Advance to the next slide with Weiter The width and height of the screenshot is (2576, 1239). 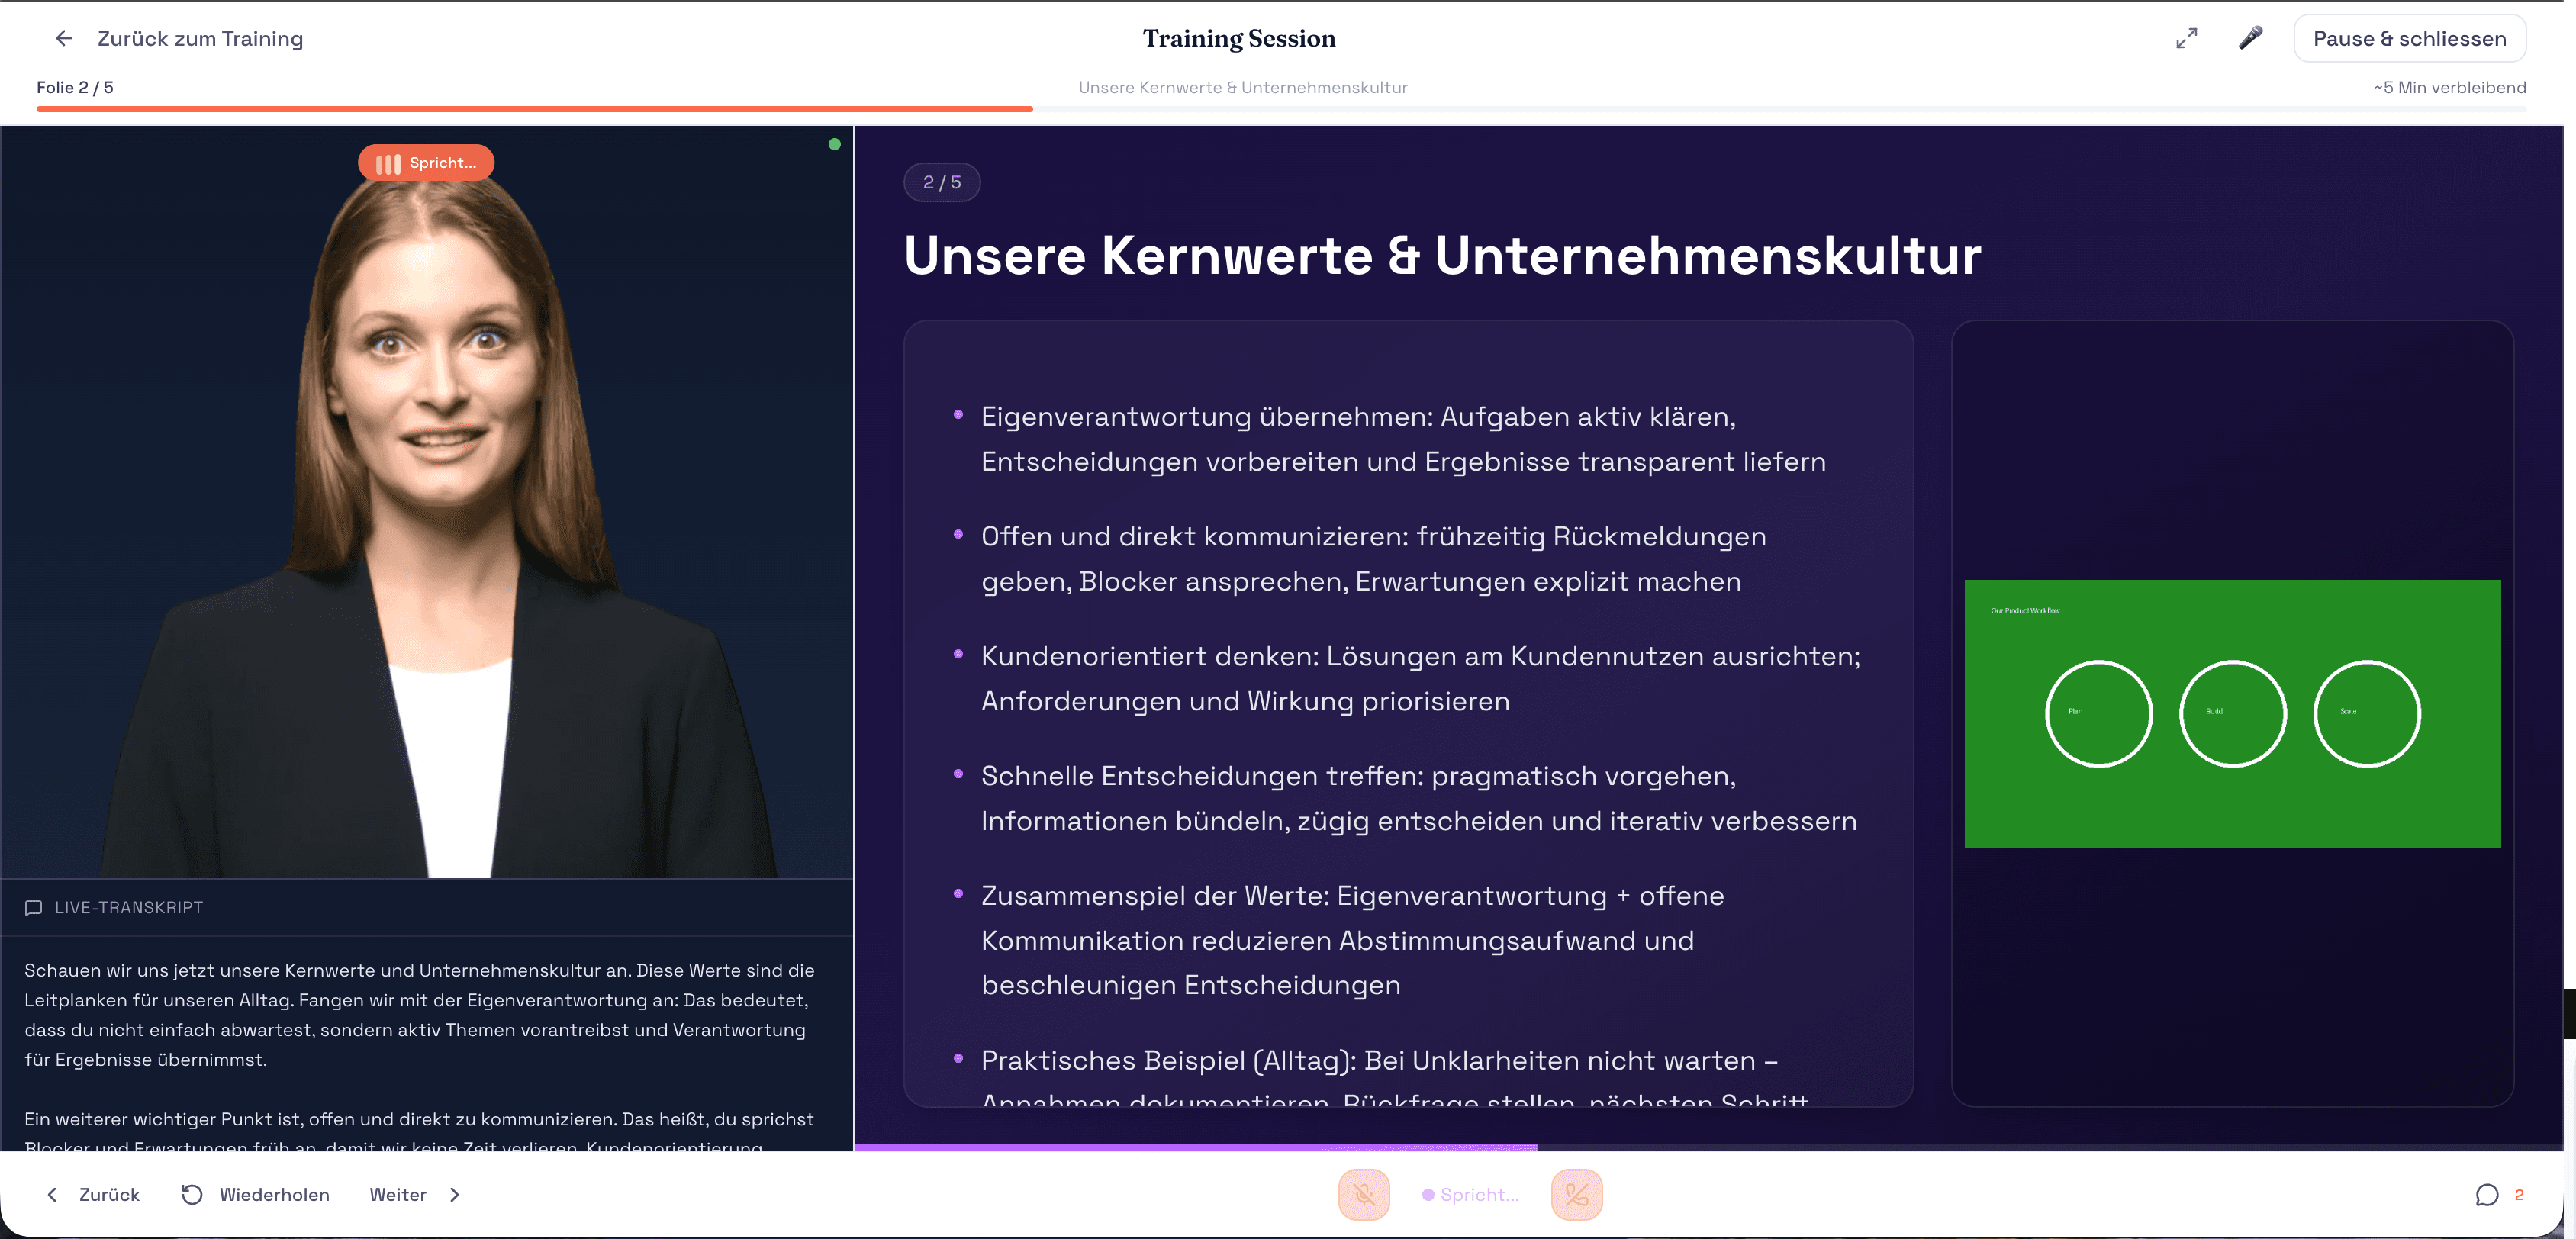[x=398, y=1195]
